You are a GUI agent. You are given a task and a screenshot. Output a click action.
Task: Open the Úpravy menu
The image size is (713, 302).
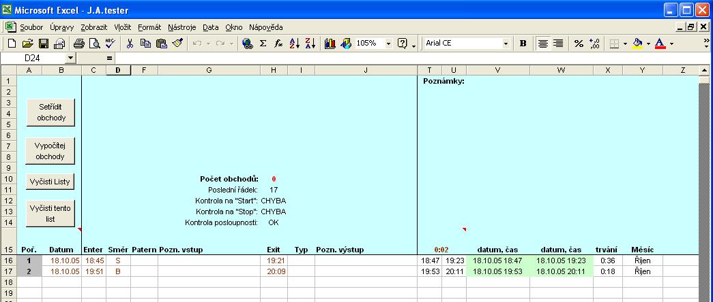coord(62,27)
